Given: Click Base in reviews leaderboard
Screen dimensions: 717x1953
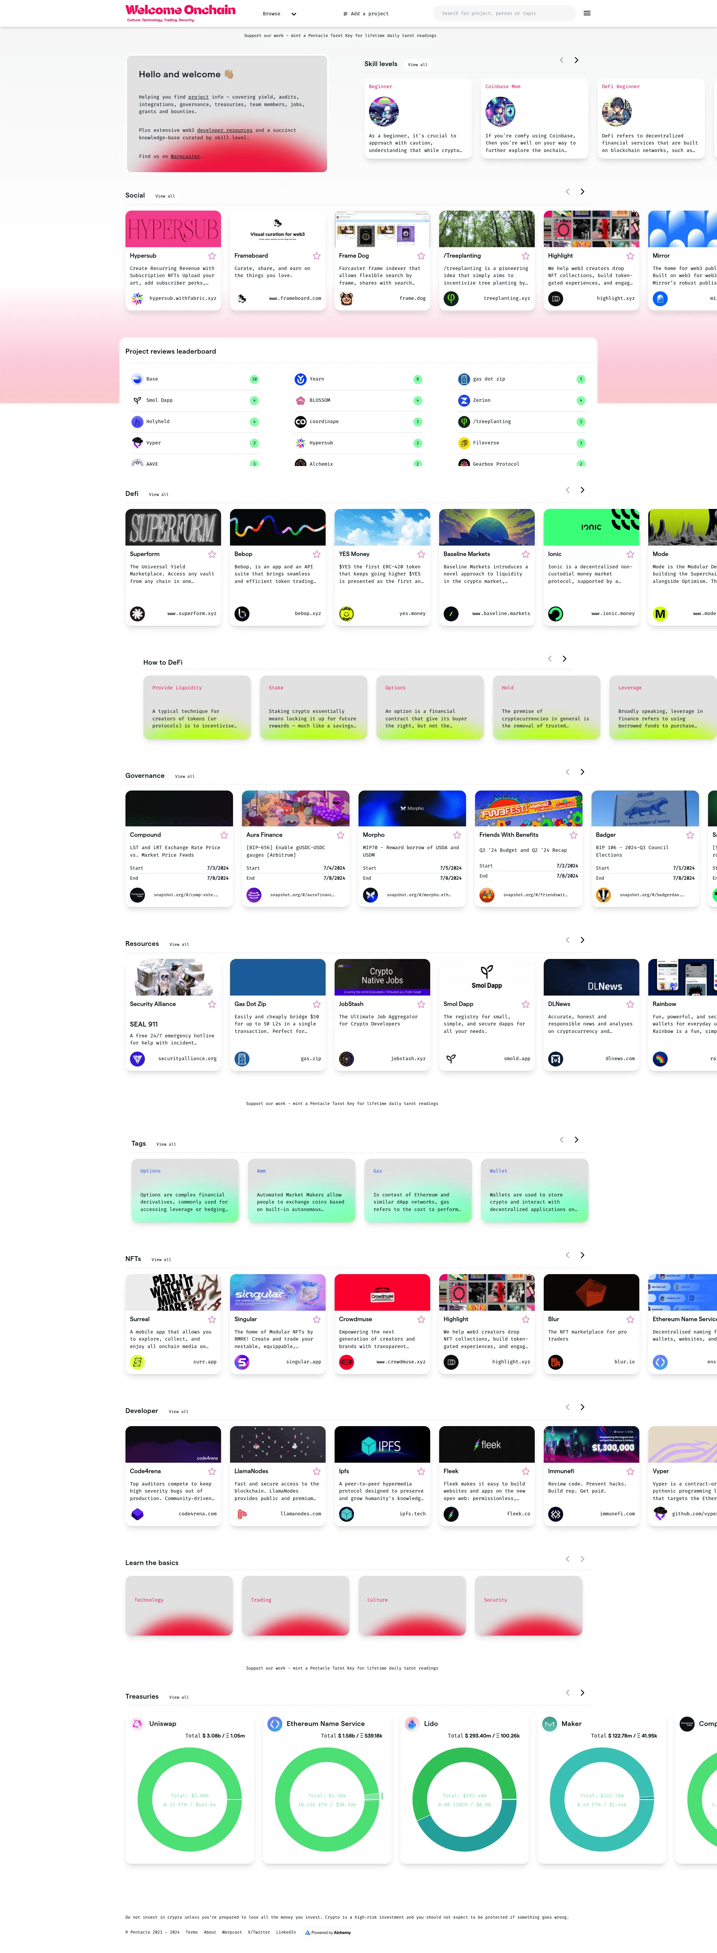Looking at the screenshot, I should pyautogui.click(x=152, y=379).
